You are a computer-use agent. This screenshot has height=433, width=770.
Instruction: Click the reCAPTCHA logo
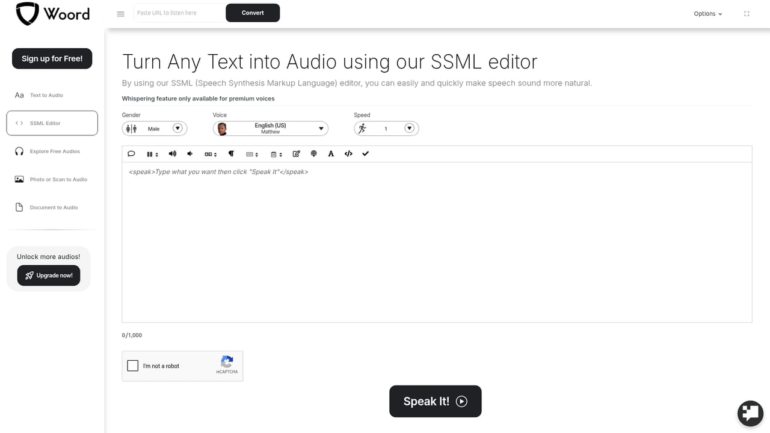pyautogui.click(x=227, y=362)
